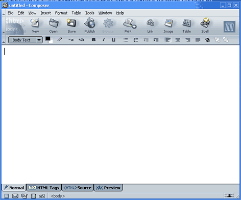Open the fourth component bar icon
Image resolution: width=241 pixels, height=200 pixels.
34,196
